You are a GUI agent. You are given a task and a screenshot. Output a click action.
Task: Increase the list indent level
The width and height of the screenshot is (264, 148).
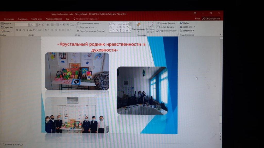pyautogui.click(x=68, y=25)
